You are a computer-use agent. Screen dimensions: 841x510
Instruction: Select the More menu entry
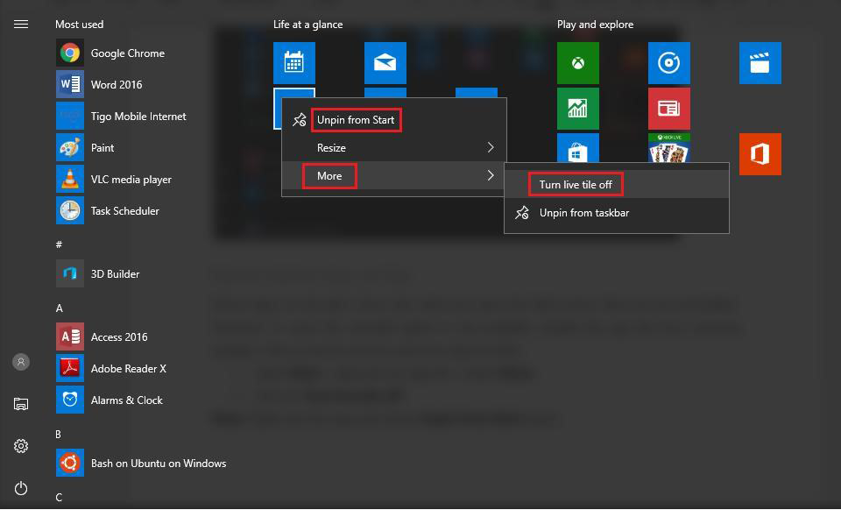(x=394, y=175)
